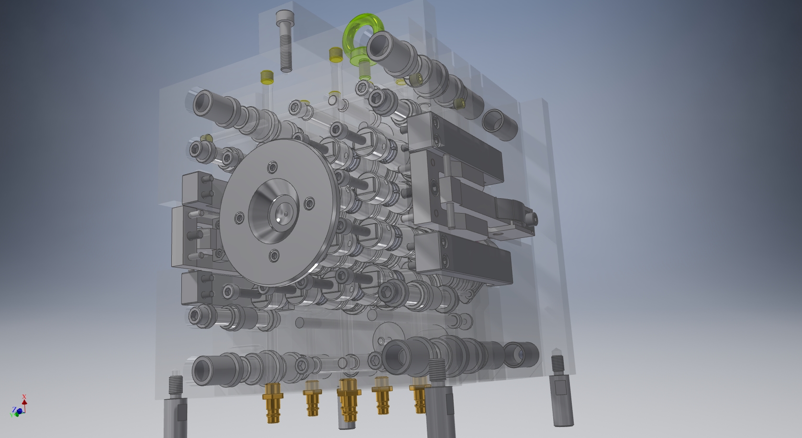Image resolution: width=802 pixels, height=438 pixels.
Task: Click the green Y axis arrow indicator
Action: tap(17, 416)
